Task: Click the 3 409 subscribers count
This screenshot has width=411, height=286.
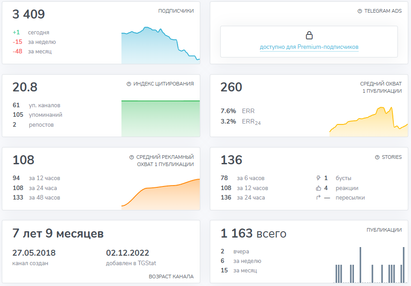Action: (29, 14)
